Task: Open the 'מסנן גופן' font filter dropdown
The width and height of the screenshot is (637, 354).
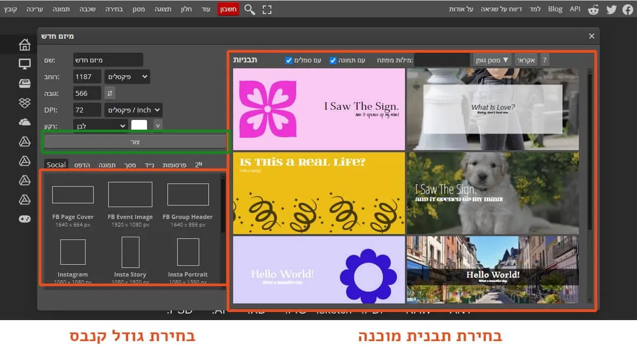Action: 492,60
